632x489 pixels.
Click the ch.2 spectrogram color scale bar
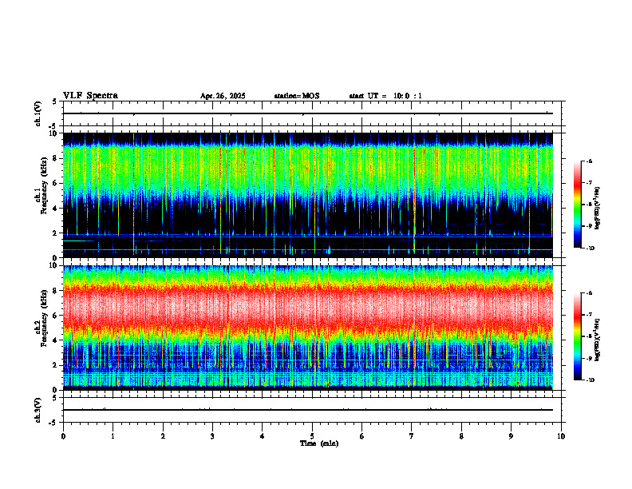coord(577,336)
